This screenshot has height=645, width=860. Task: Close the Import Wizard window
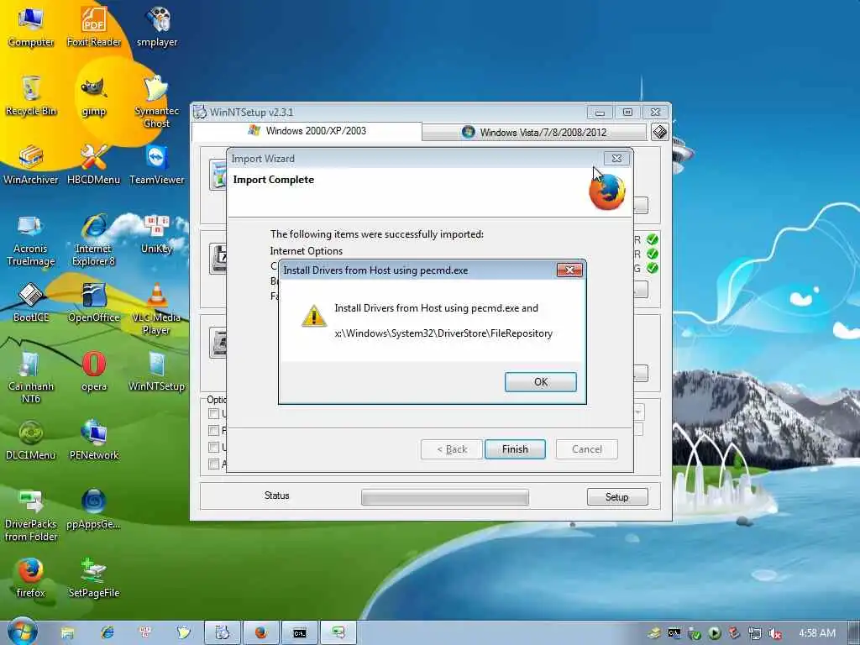[x=616, y=159]
